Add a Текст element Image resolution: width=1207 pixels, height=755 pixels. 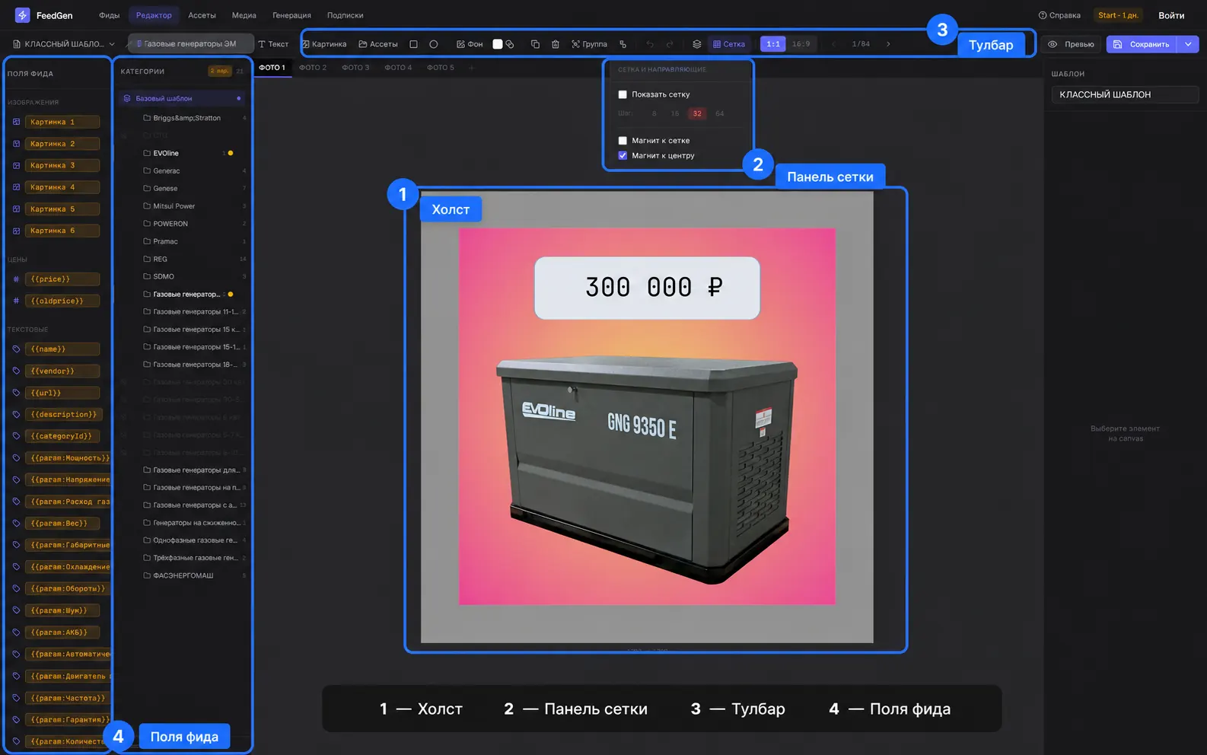[x=273, y=44]
